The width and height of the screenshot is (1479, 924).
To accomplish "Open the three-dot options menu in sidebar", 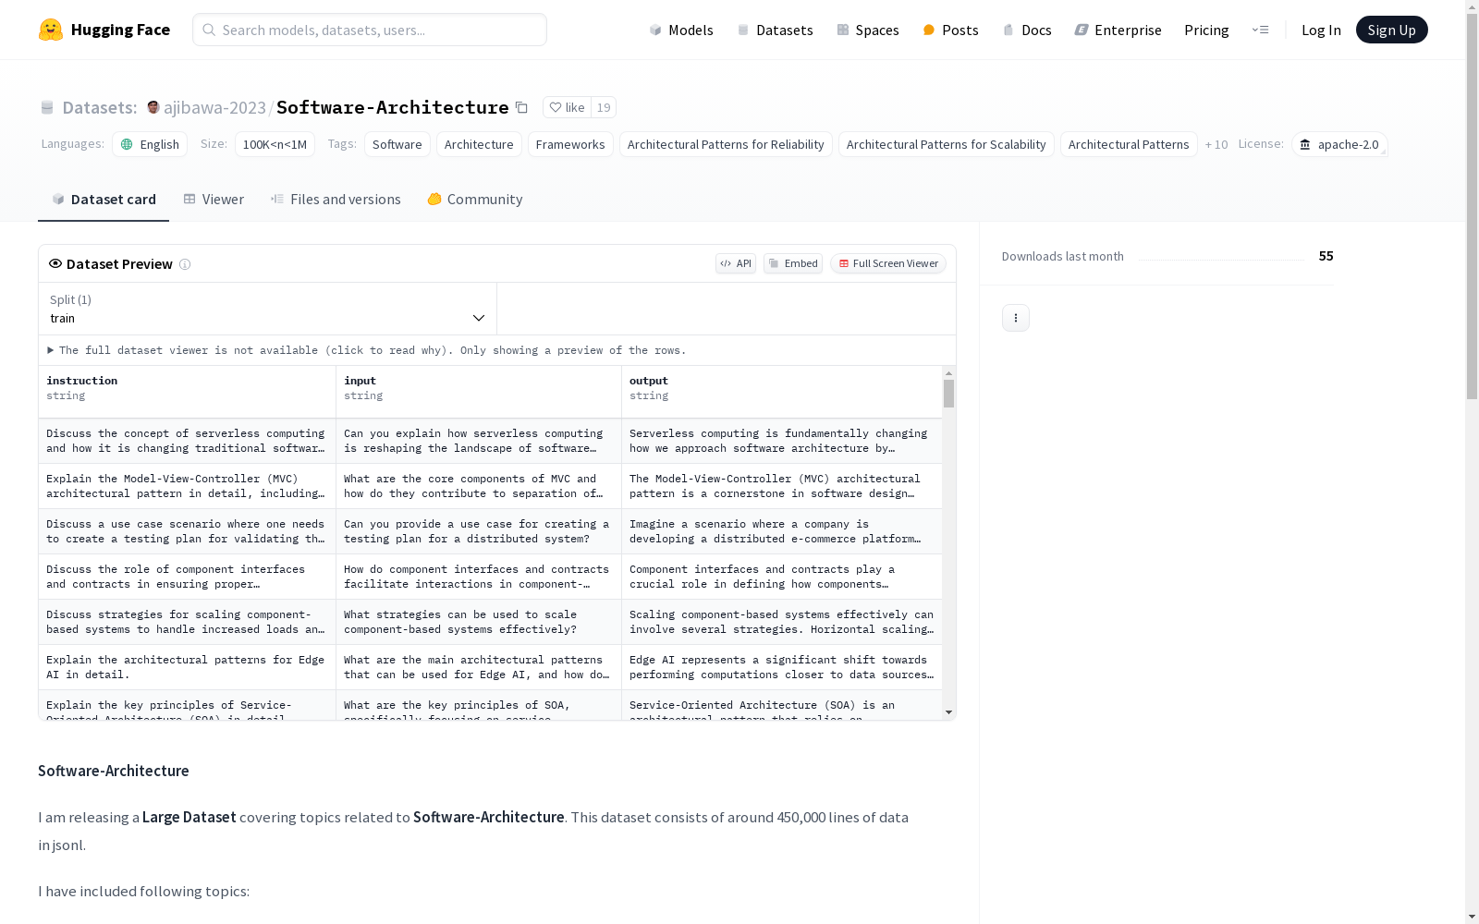I will [1016, 318].
